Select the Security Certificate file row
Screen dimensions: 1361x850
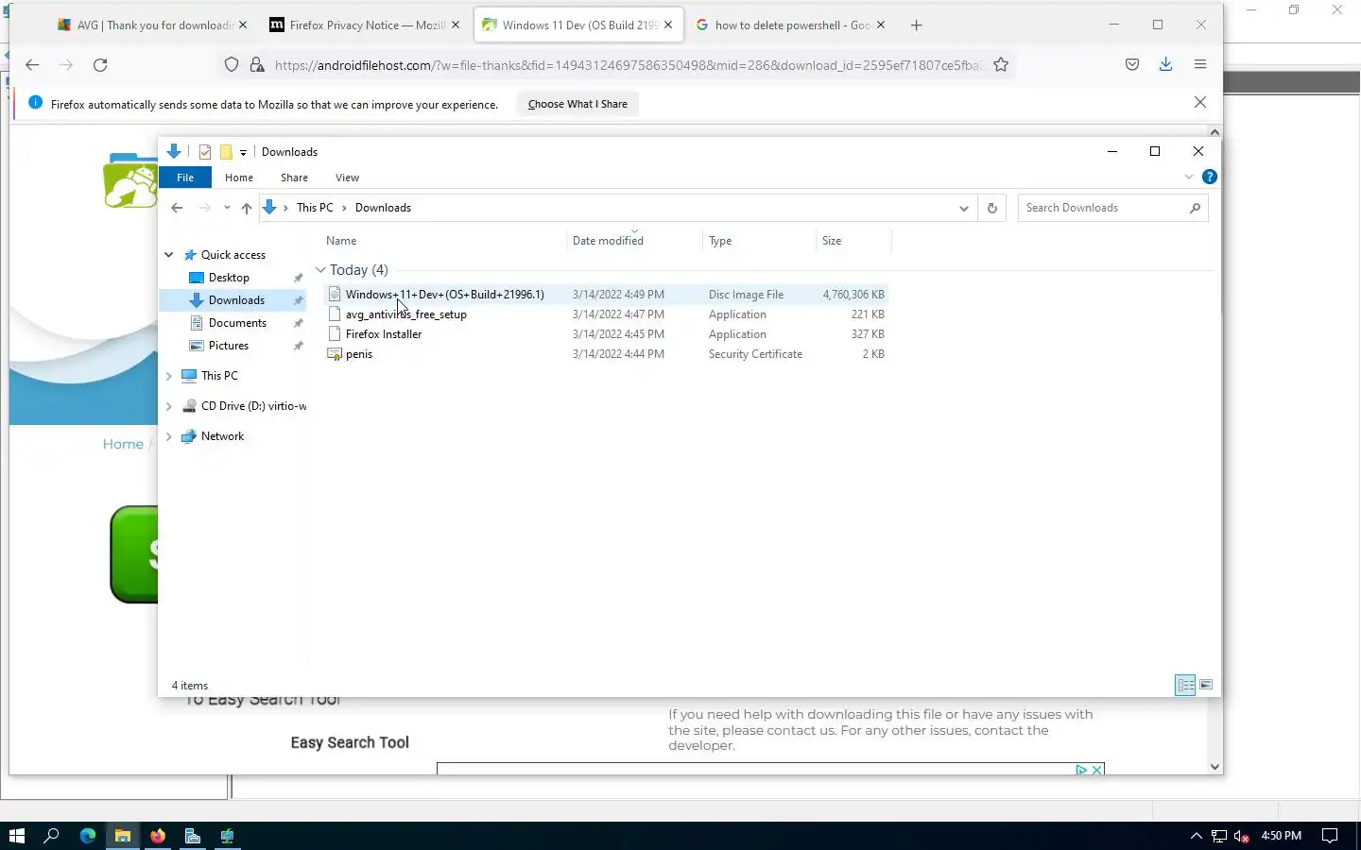(605, 354)
